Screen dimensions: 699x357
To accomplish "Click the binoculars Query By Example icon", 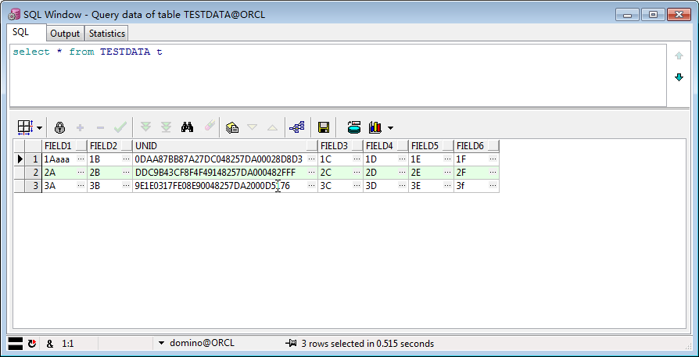I will [x=187, y=127].
